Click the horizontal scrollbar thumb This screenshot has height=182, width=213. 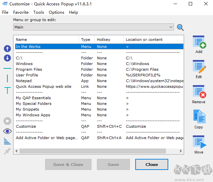coord(93,151)
